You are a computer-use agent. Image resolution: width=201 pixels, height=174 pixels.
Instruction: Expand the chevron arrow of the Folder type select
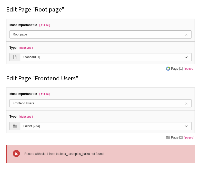[186, 126]
